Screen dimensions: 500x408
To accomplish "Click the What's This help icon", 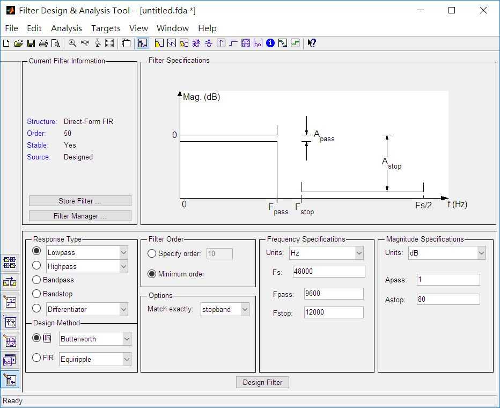I will point(312,43).
